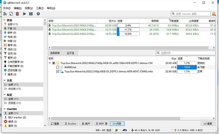This screenshot has width=219, height=134.
Task: Open the 视图(V) menu
Action: [x=29, y=8]
